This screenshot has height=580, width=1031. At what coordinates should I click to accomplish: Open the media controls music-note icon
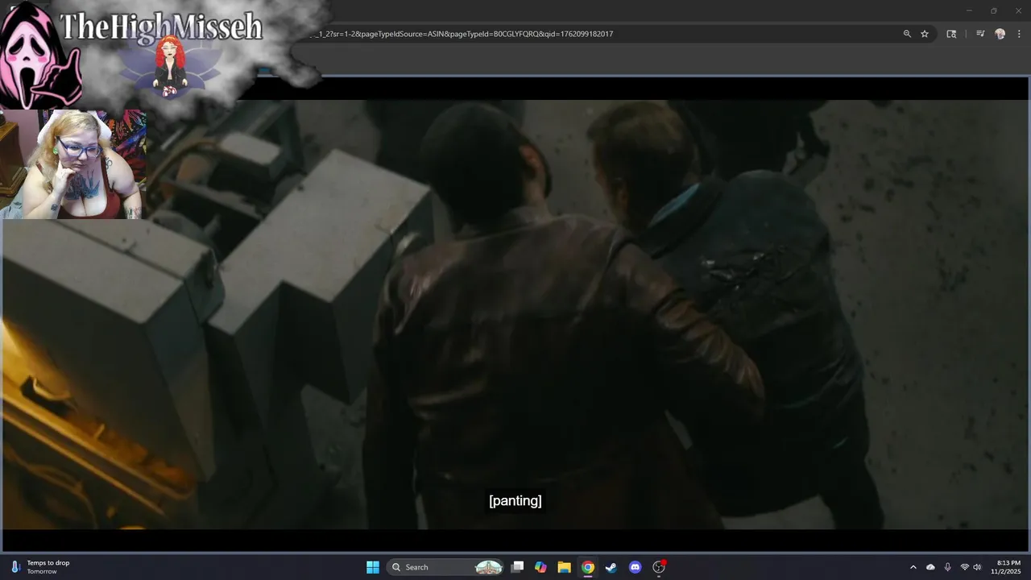click(x=980, y=34)
